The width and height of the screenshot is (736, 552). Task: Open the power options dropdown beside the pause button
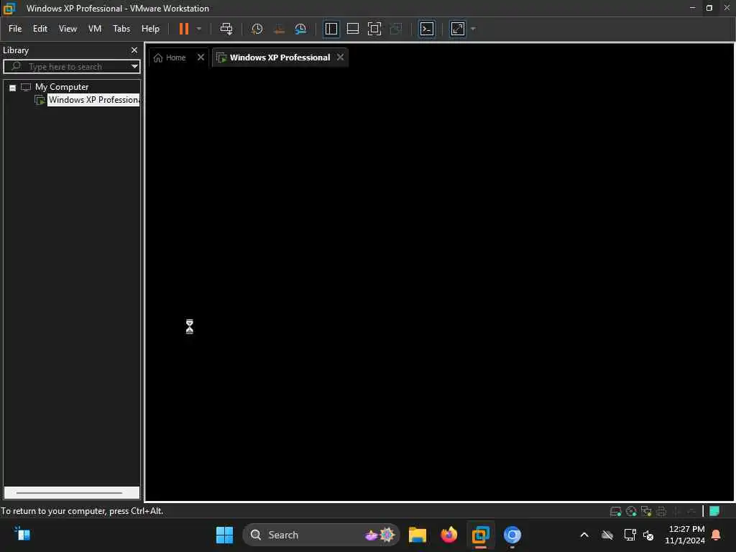tap(199, 29)
